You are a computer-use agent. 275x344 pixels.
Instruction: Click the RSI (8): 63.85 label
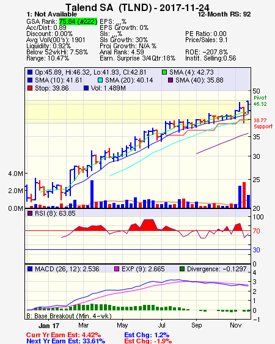click(x=55, y=213)
